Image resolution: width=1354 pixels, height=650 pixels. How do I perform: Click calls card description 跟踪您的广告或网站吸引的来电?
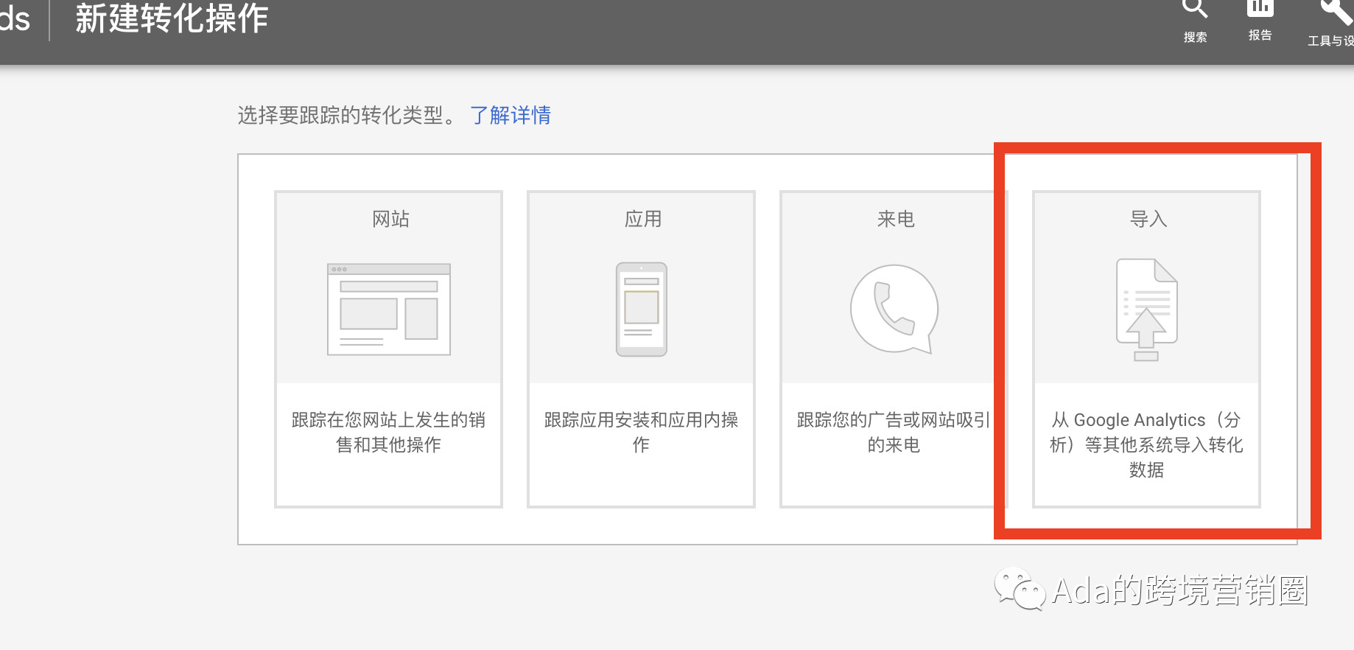pyautogui.click(x=894, y=432)
